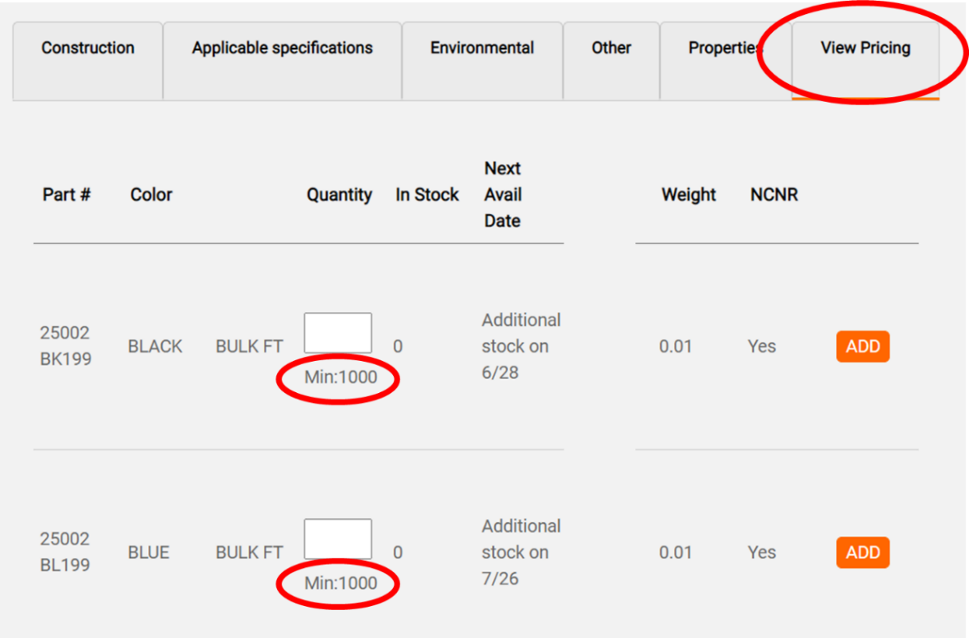This screenshot has height=638, width=969.
Task: Open the Construction tab
Action: [88, 49]
